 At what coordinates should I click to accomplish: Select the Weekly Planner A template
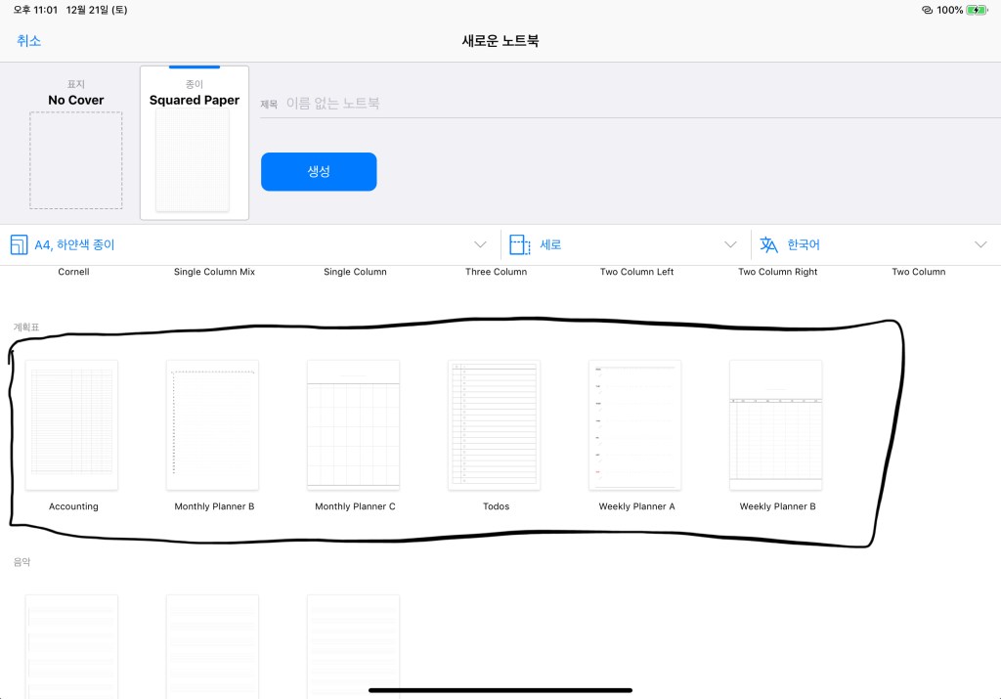(635, 425)
